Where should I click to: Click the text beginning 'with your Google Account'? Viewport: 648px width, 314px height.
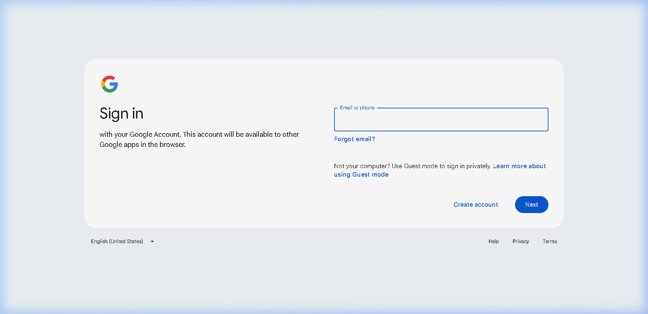[x=199, y=139]
